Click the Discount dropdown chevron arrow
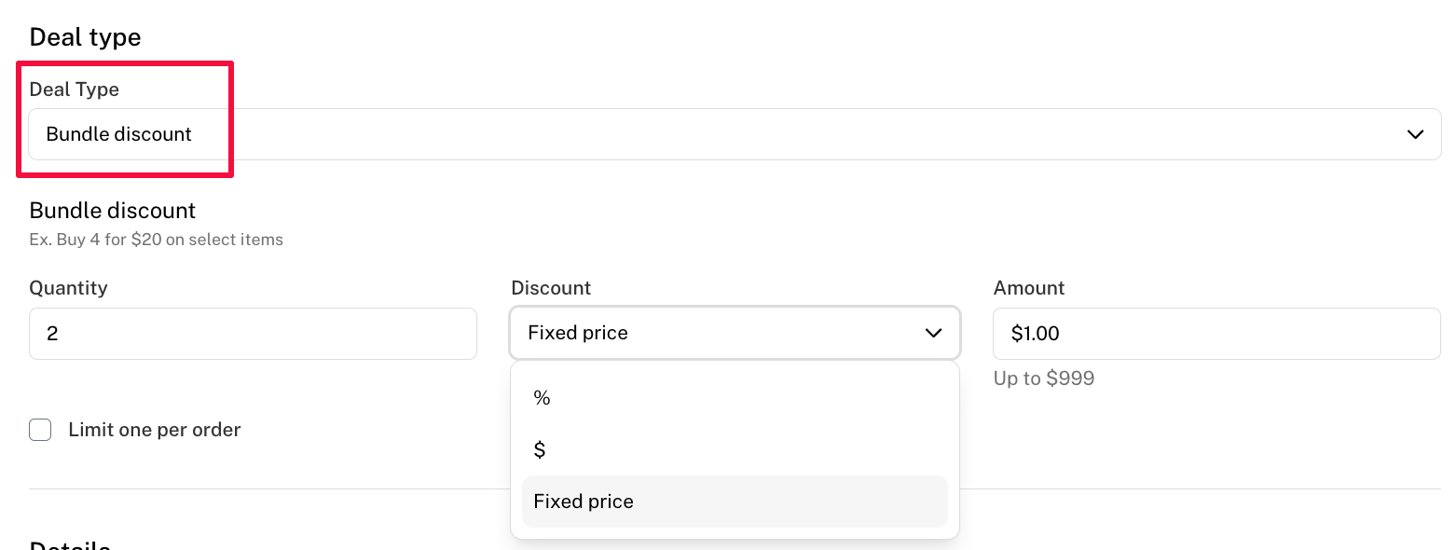 pyautogui.click(x=933, y=333)
